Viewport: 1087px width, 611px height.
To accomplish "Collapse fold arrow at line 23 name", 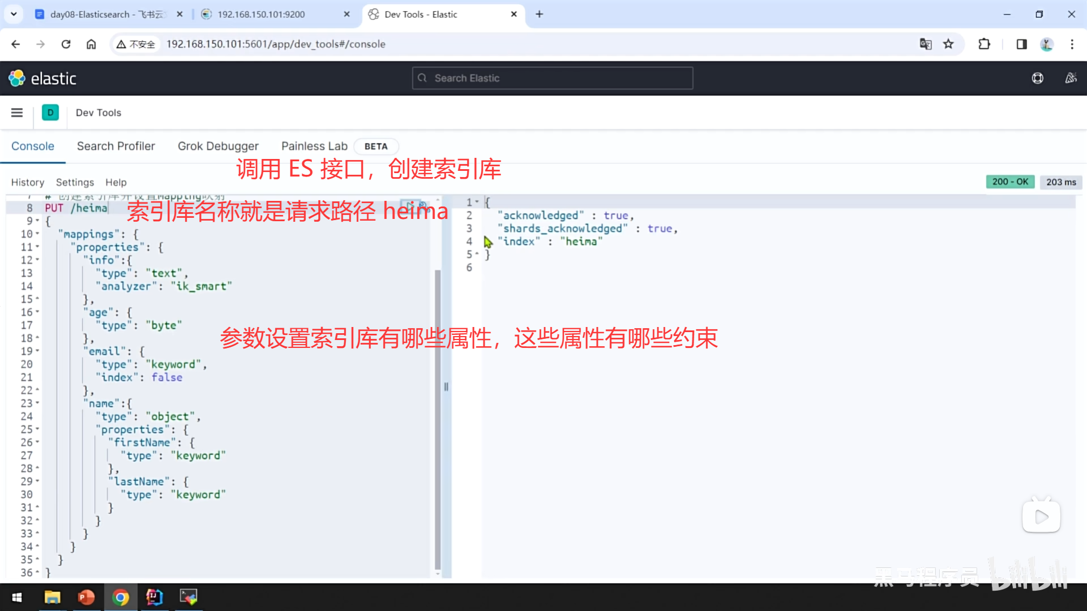I will click(37, 403).
